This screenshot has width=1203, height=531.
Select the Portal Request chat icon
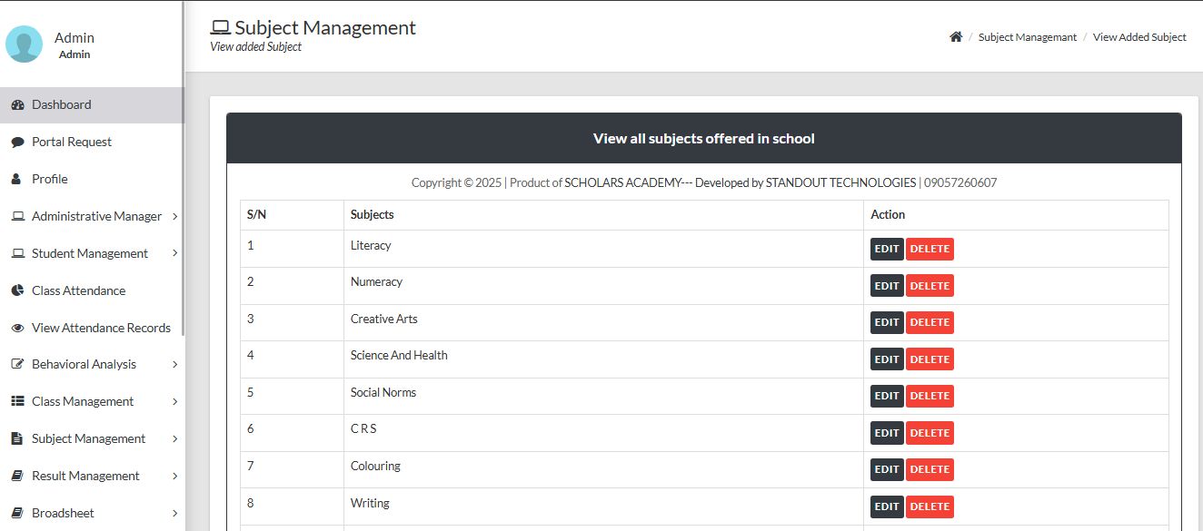coord(15,142)
